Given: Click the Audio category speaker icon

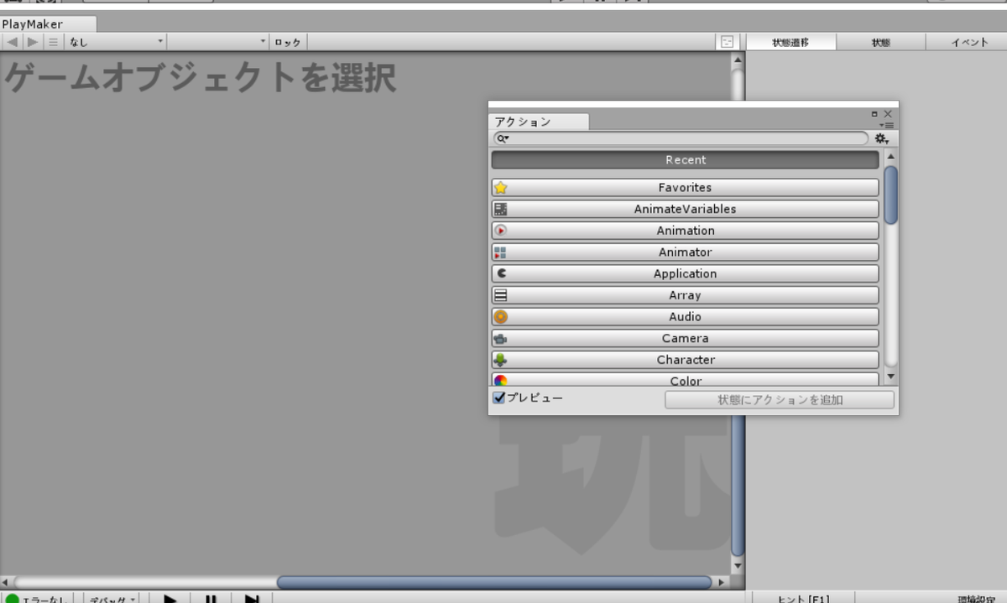Looking at the screenshot, I should click(x=501, y=317).
